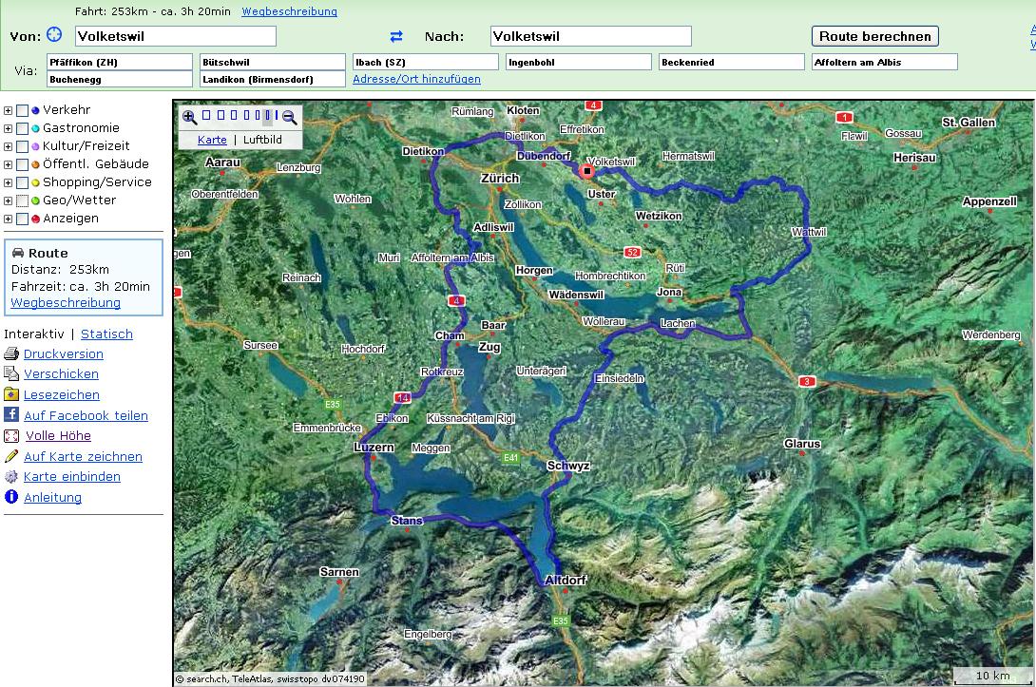Expand the Shopping/Service category
The height and width of the screenshot is (687, 1036).
coord(9,182)
